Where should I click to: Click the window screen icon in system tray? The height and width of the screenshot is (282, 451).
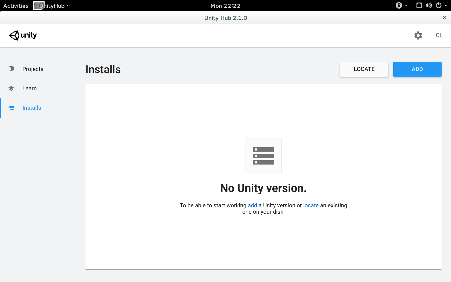[x=419, y=5]
